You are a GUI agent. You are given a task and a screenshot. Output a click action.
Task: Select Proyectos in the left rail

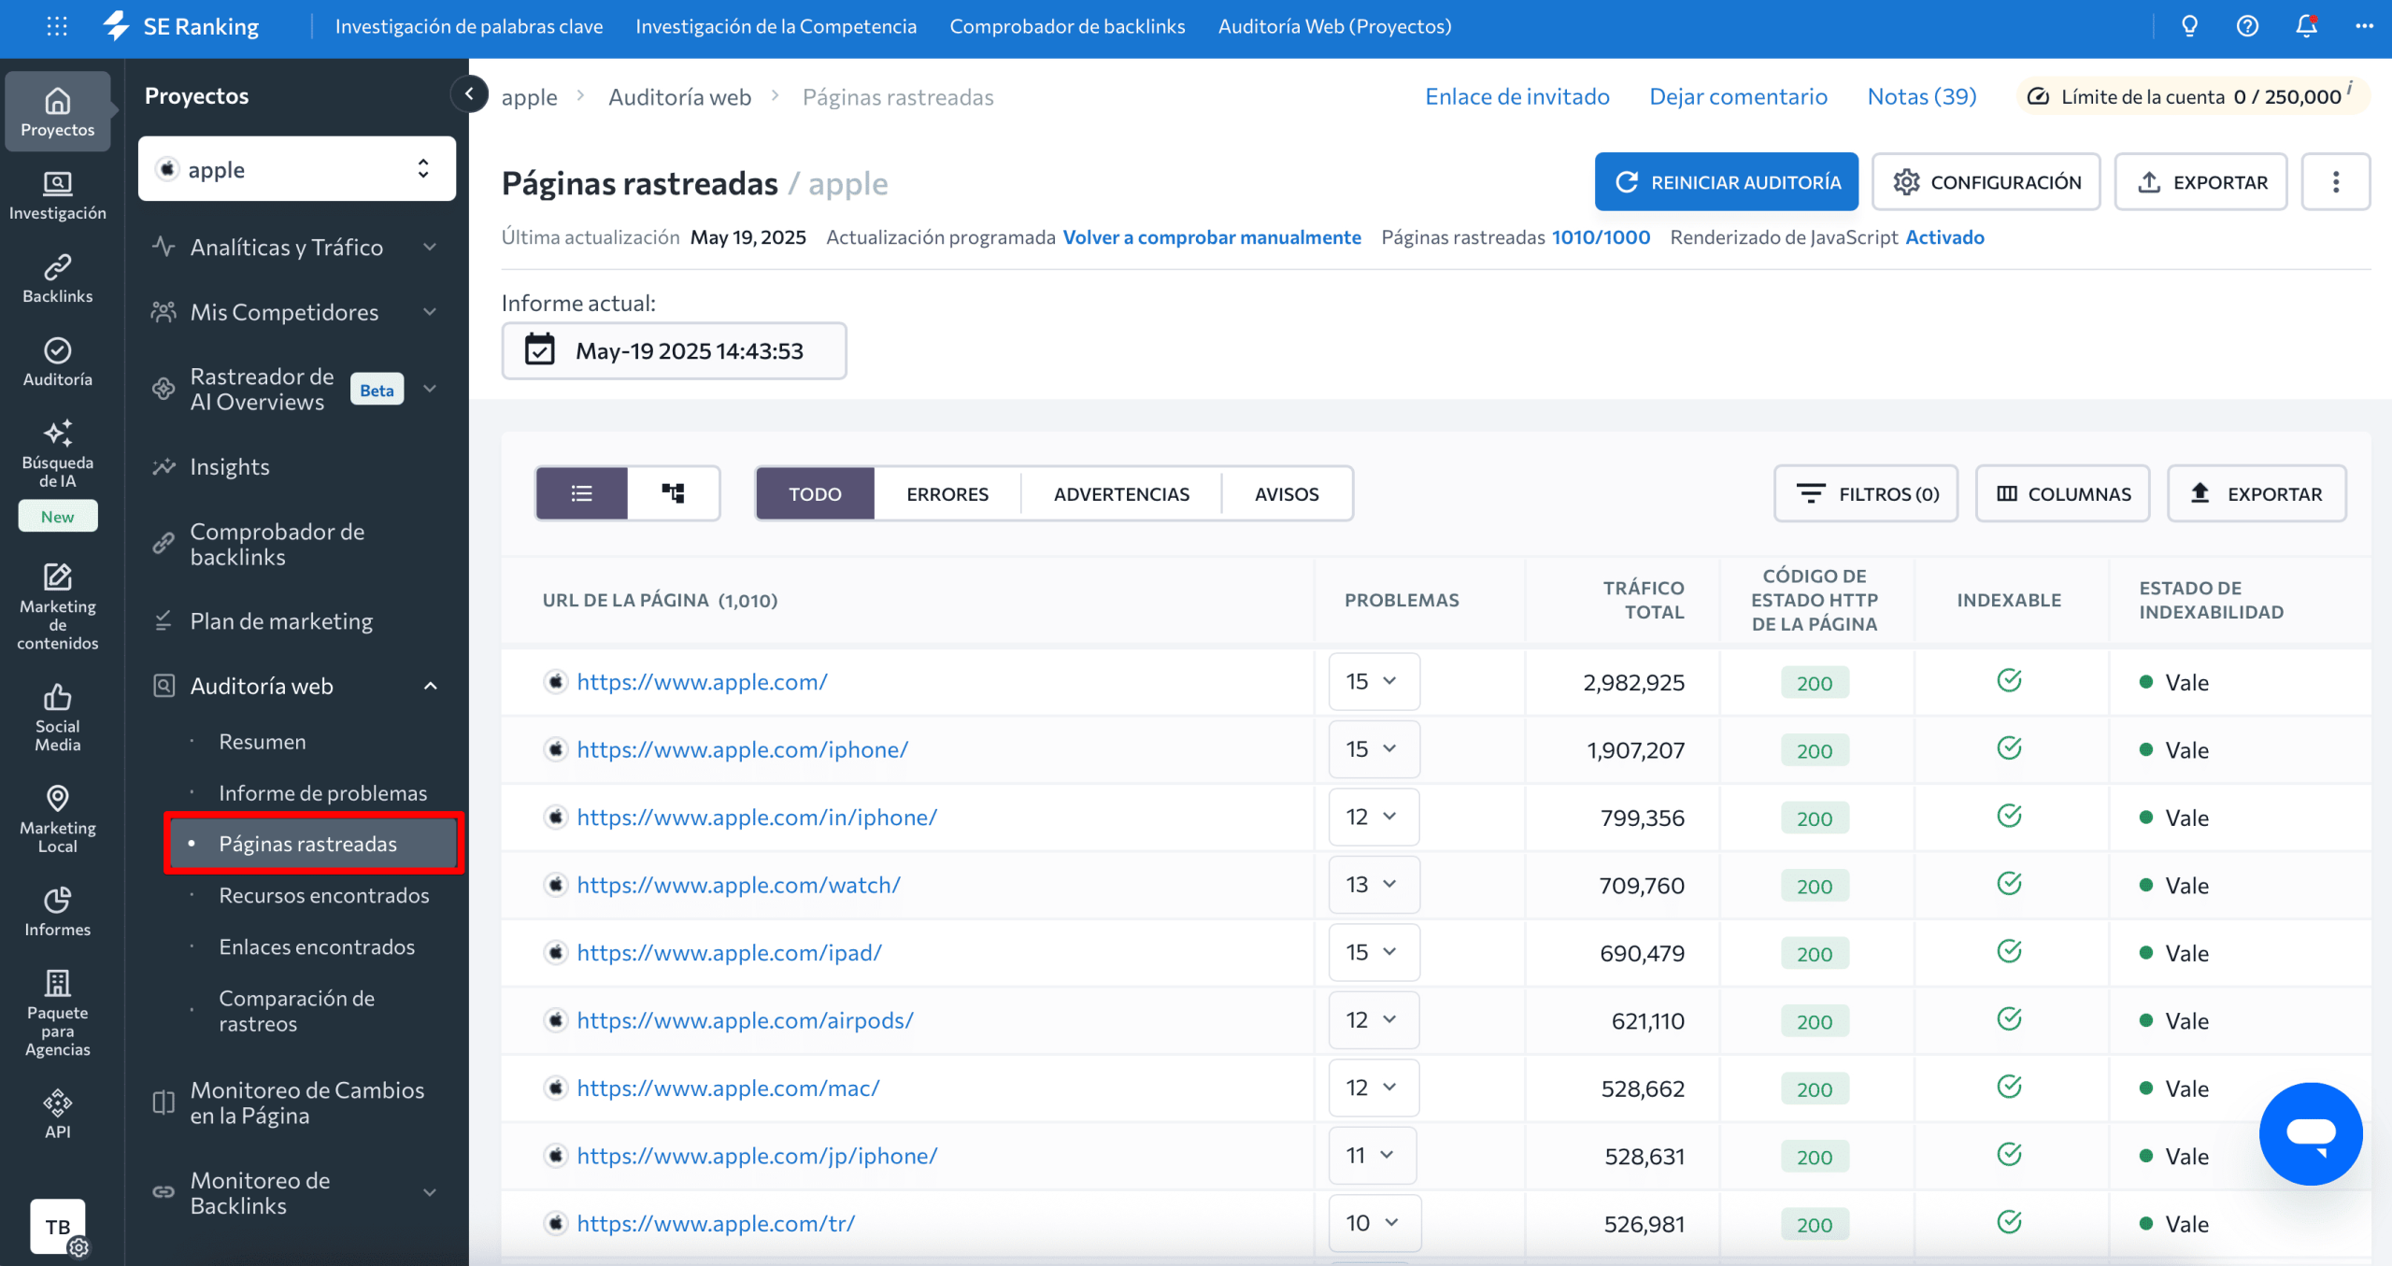point(57,112)
